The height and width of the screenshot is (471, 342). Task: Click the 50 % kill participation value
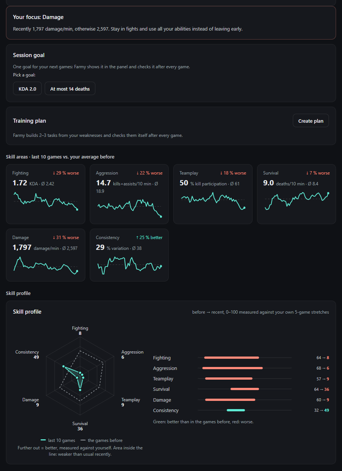184,183
